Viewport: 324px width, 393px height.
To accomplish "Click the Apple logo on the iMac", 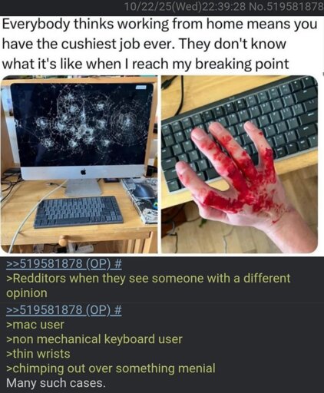I will [84, 172].
